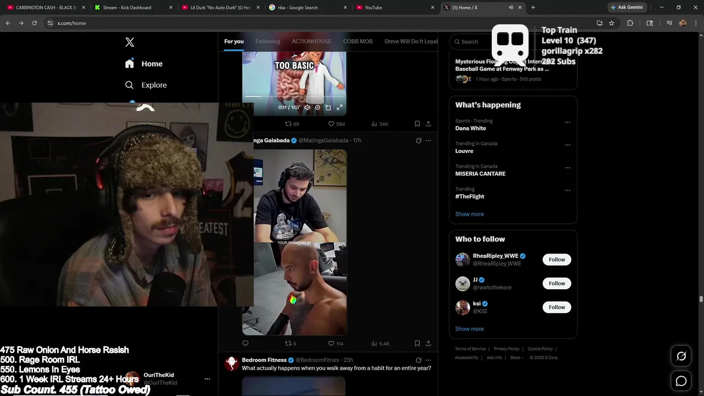
Task: Share the TOO BASIC video post
Action: [428, 124]
